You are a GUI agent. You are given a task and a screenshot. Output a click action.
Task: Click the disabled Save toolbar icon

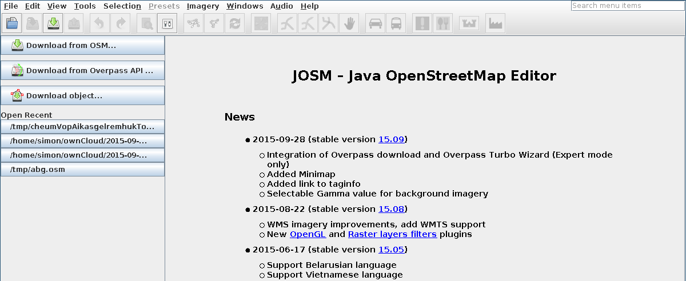pos(33,23)
